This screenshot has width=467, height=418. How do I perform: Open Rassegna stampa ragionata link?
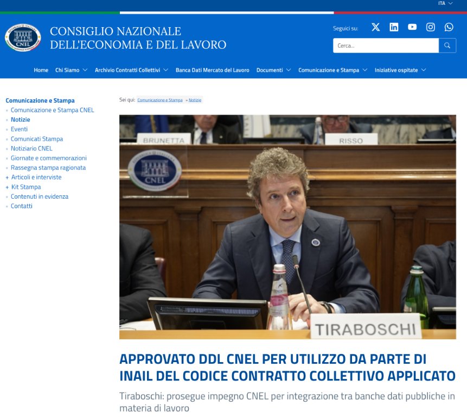click(48, 168)
